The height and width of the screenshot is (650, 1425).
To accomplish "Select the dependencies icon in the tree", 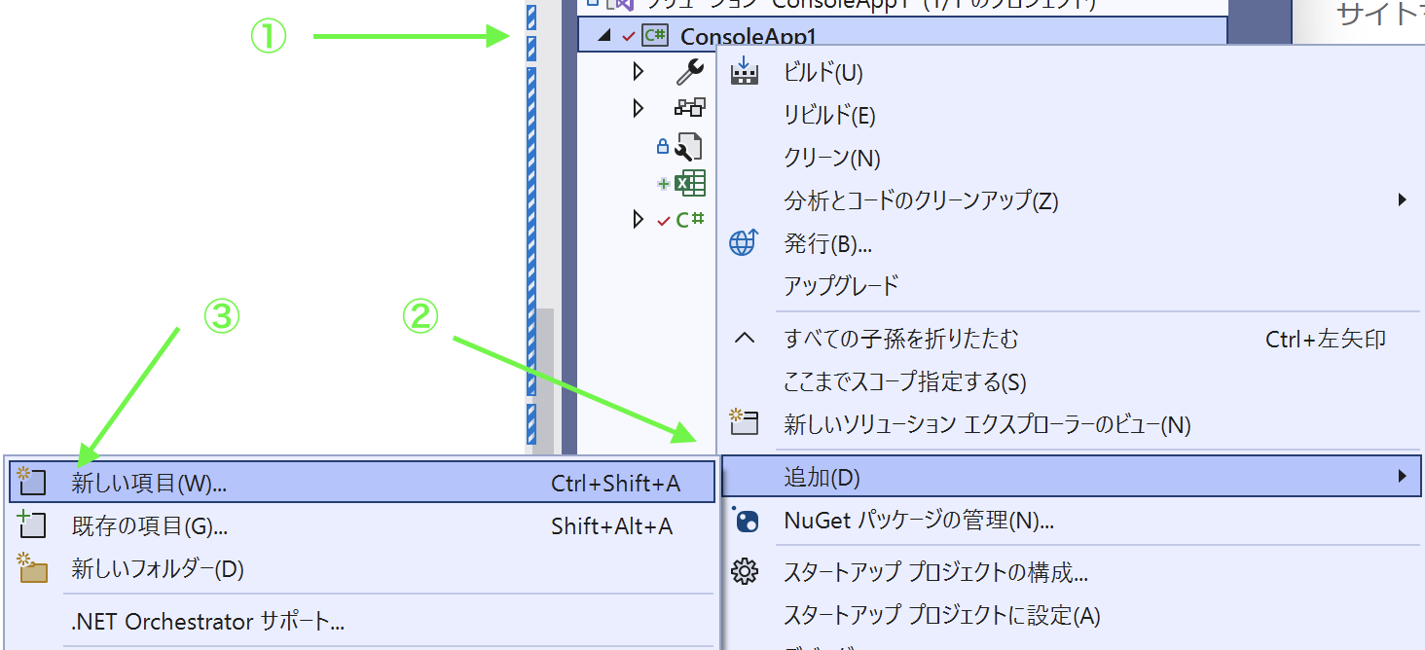I will [x=689, y=108].
